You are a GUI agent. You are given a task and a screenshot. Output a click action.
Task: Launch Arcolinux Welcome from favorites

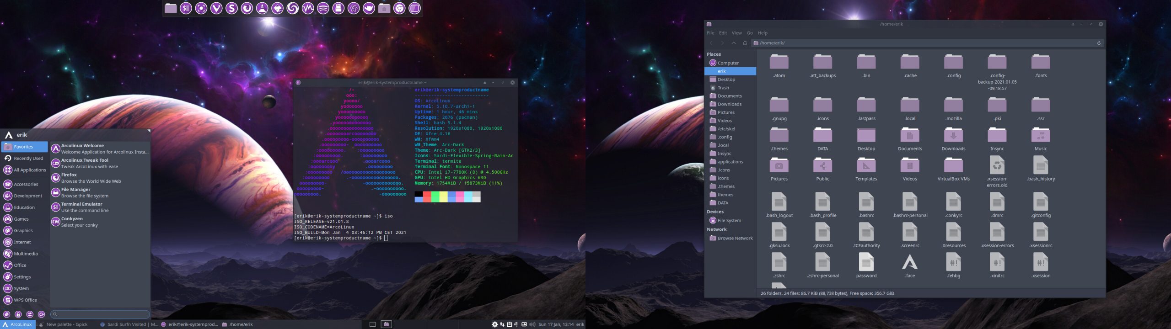click(100, 149)
